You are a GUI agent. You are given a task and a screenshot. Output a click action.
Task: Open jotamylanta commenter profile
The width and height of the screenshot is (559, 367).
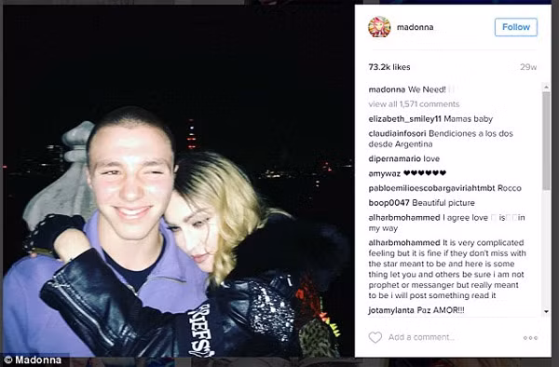coord(391,310)
